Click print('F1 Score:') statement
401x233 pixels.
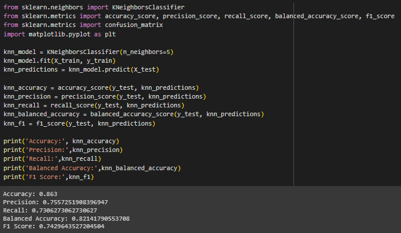[x=49, y=177]
